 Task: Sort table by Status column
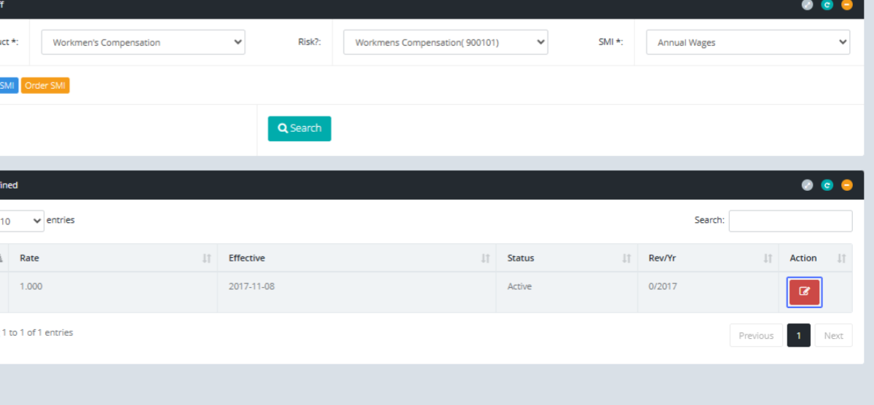[x=566, y=258]
